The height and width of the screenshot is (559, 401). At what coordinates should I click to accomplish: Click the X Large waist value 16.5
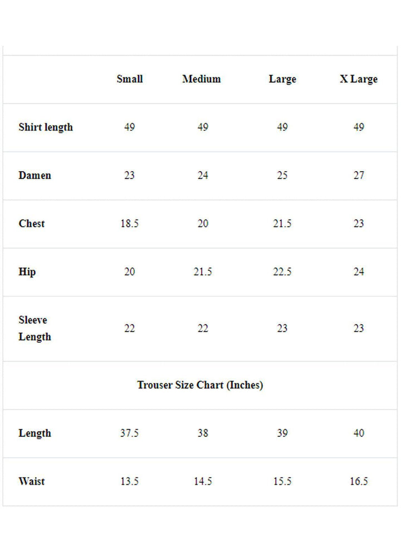(359, 482)
